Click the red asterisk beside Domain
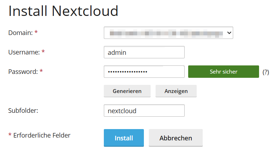This screenshot has height=151, width=275. [36, 33]
